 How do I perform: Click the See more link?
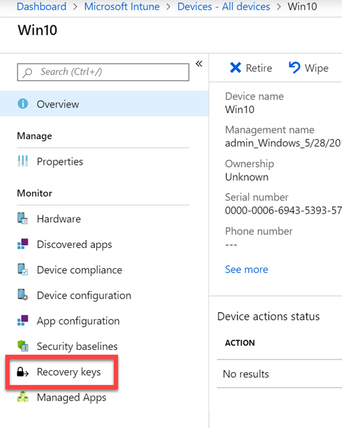coord(246,269)
